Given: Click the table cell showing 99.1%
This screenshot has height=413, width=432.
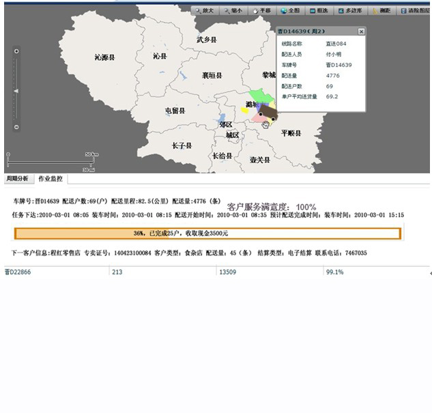Looking at the screenshot, I should coord(334,272).
